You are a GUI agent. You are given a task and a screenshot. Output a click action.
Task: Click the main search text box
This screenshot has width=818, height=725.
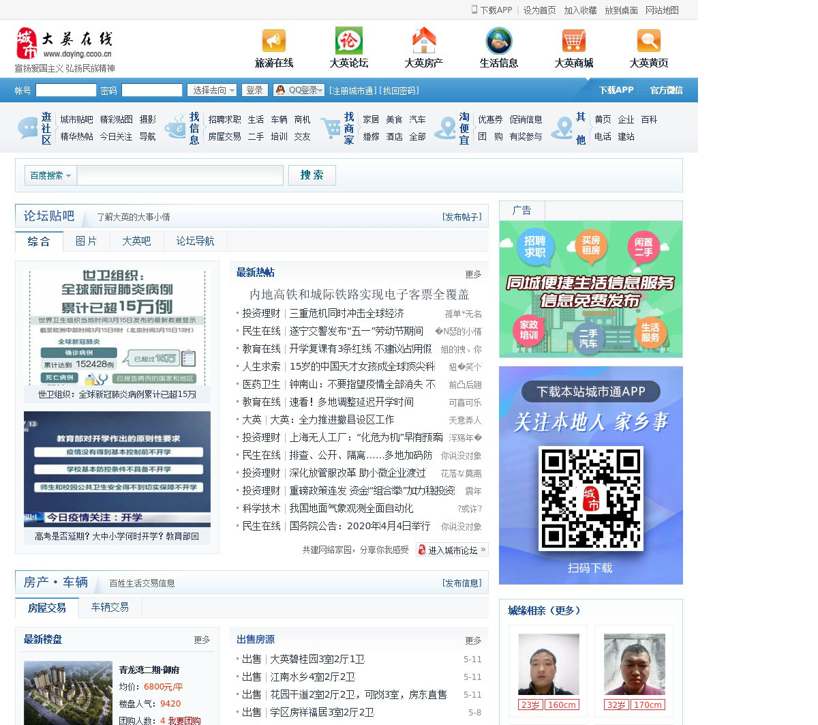pyautogui.click(x=180, y=175)
